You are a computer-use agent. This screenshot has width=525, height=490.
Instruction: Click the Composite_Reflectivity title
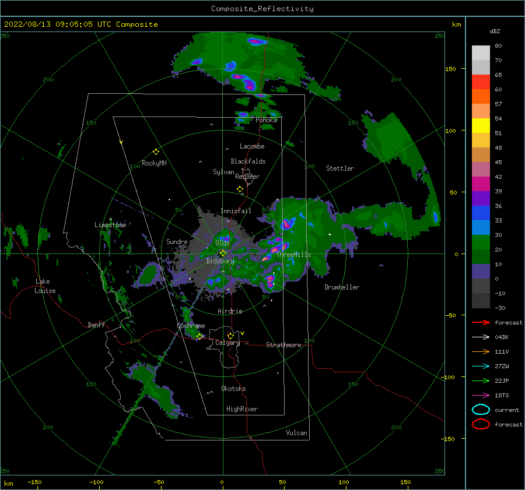pyautogui.click(x=262, y=9)
